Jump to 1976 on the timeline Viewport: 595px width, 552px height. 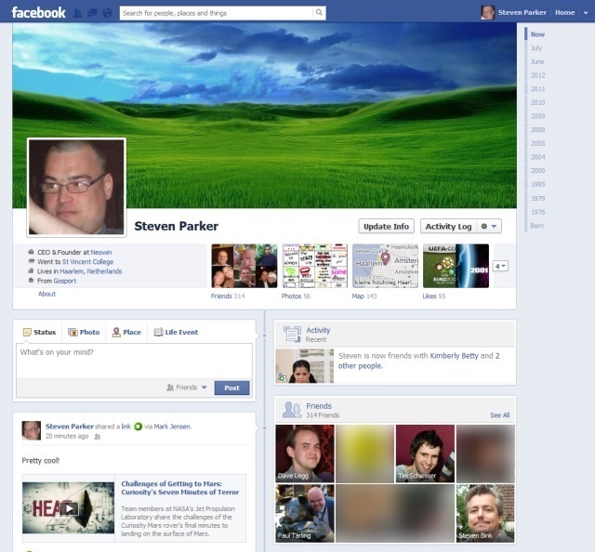coord(537,212)
